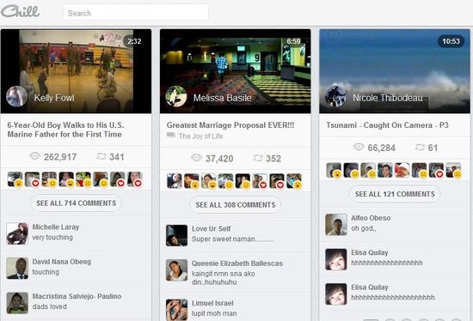Open Melissa Basile's profile avatar

click(175, 97)
